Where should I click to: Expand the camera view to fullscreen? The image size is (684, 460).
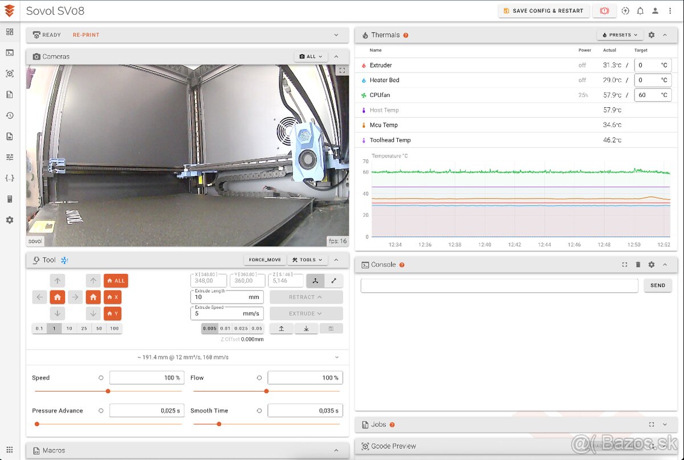pyautogui.click(x=342, y=71)
